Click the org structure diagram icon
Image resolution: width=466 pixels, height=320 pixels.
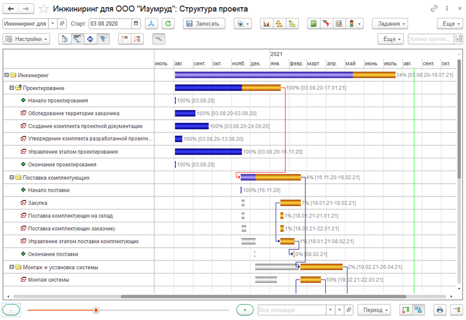click(x=279, y=24)
